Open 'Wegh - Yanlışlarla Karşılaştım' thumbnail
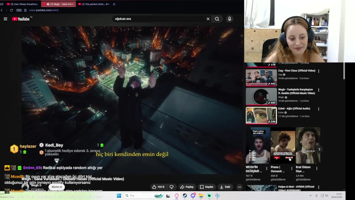This screenshot has height=200, width=355. pyautogui.click(x=261, y=96)
